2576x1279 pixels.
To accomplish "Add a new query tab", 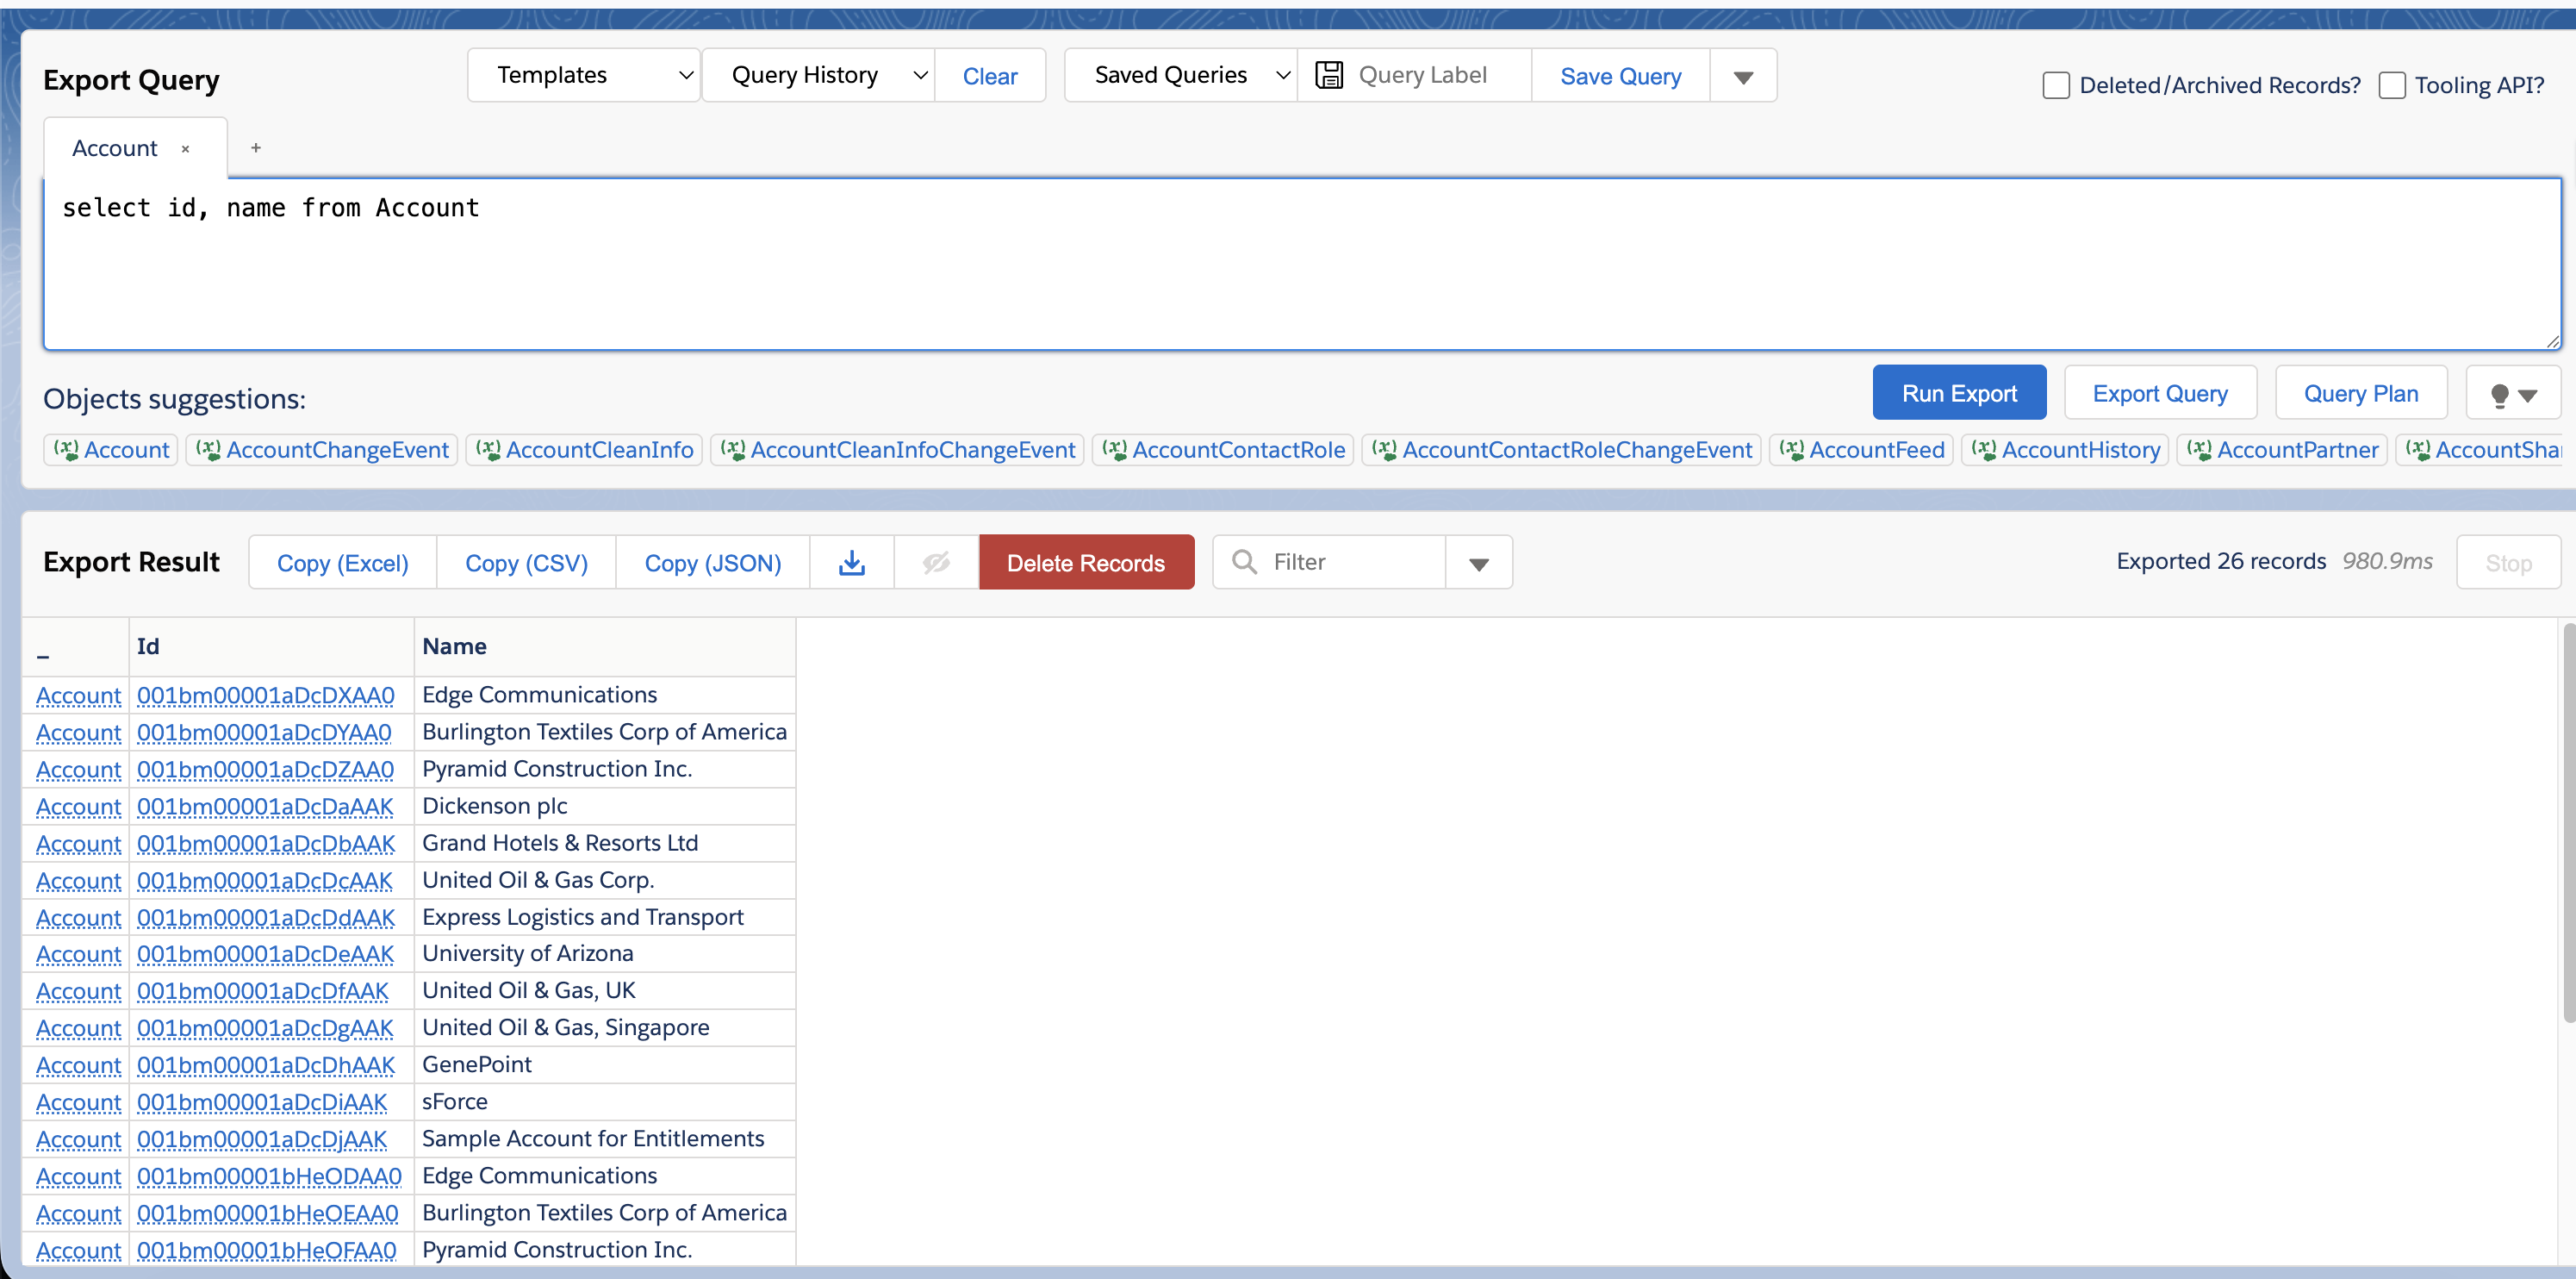I will point(256,148).
